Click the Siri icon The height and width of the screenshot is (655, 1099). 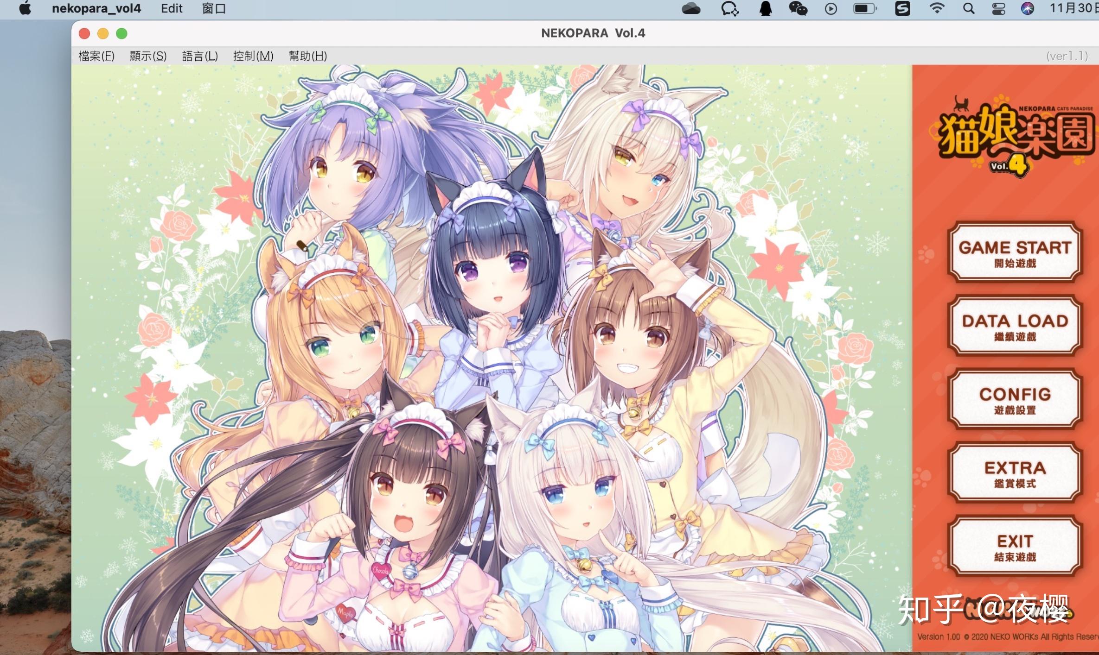[1028, 8]
